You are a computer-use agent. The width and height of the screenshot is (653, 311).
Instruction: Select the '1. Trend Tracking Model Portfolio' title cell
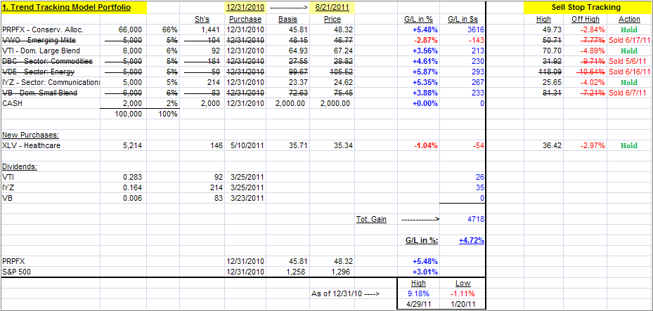[74, 8]
